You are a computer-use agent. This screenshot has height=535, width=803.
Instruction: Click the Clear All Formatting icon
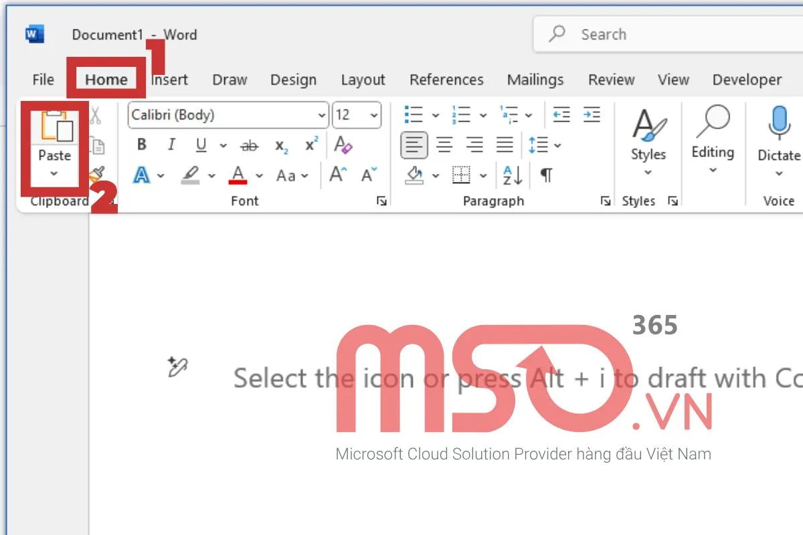coord(341,145)
